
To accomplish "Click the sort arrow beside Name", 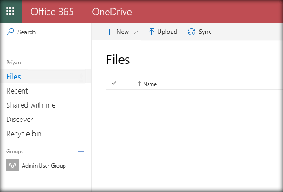I will pos(139,84).
